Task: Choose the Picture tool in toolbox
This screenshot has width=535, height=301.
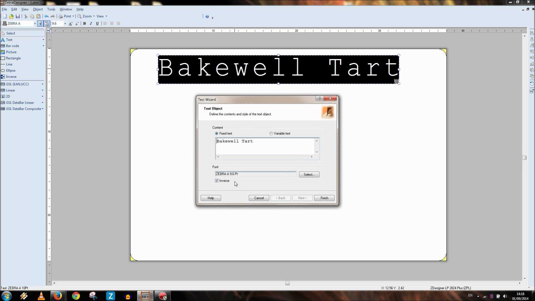Action: click(x=11, y=52)
